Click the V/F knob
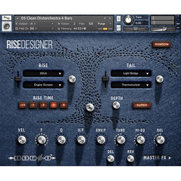The image size is (181, 181). pyautogui.click(x=81, y=140)
